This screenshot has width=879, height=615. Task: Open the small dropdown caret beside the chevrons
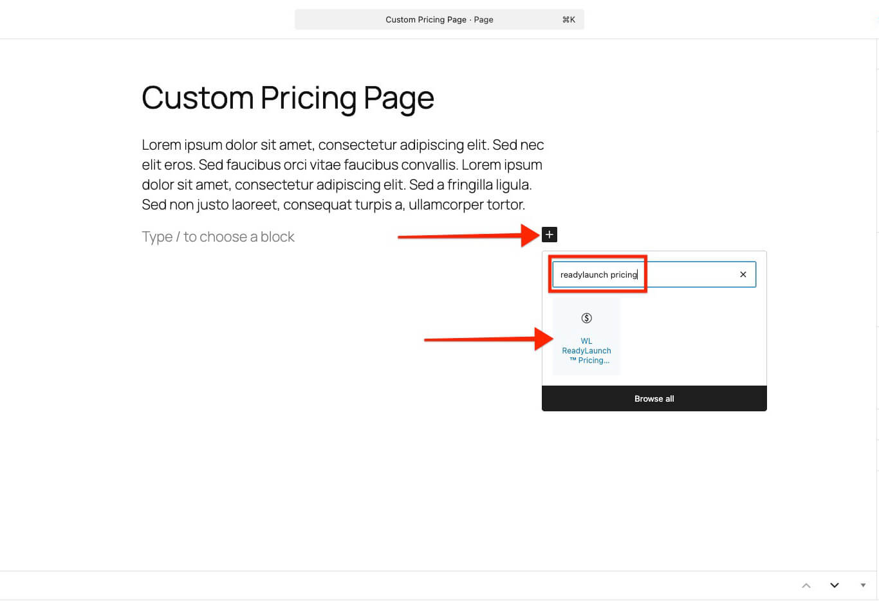(863, 585)
